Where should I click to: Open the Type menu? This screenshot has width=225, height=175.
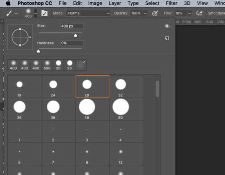(133, 3)
